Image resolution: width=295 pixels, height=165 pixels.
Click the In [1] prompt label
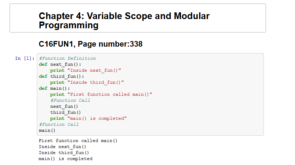pyautogui.click(x=25, y=58)
